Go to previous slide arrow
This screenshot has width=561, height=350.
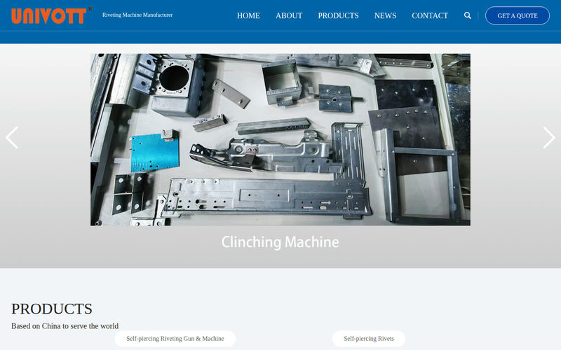pos(12,137)
